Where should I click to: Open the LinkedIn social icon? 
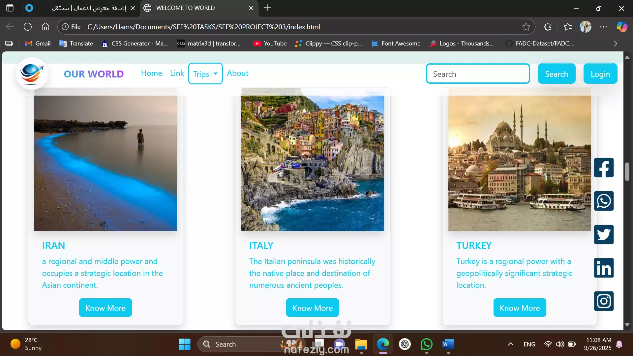pos(604,268)
